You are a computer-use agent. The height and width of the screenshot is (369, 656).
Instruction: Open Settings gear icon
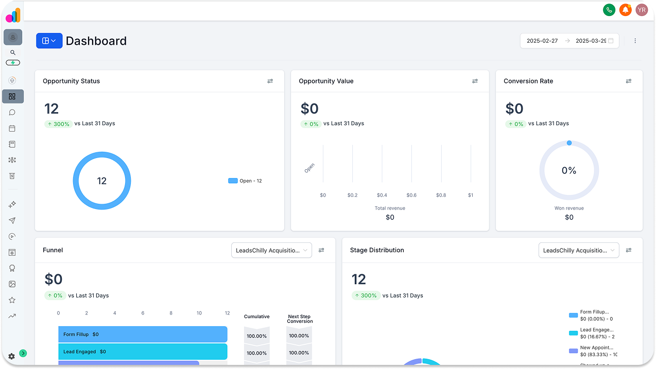tap(11, 356)
